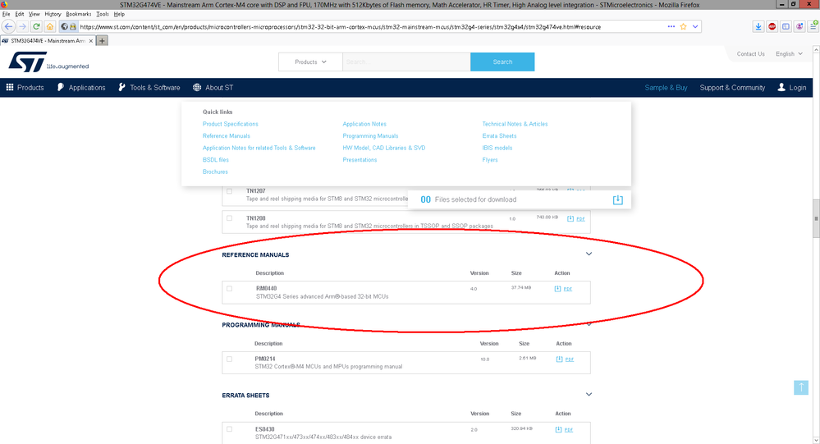Open the Tools & Software navigation item

(149, 87)
